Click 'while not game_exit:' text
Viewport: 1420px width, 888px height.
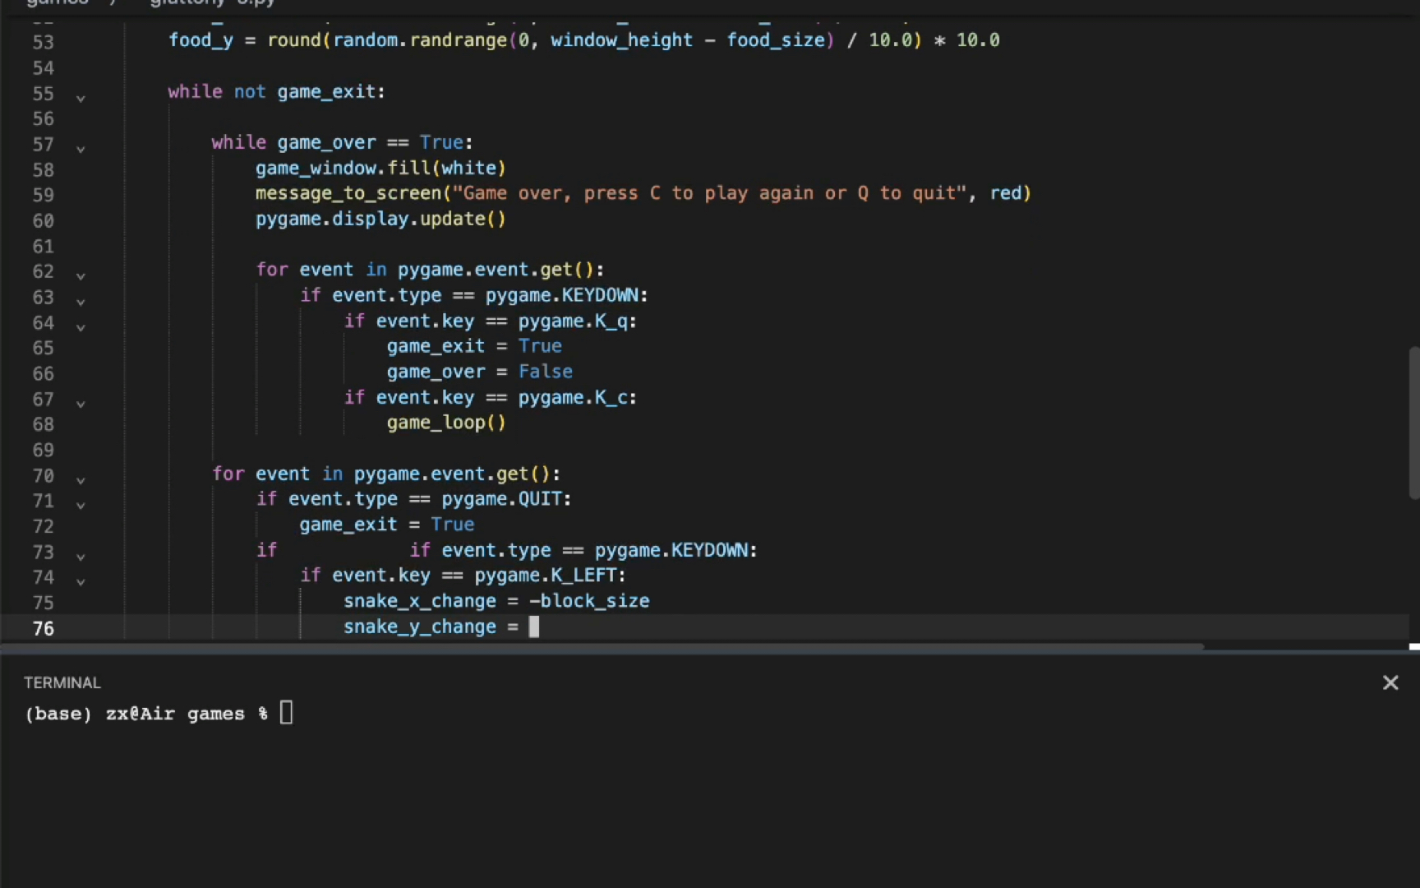click(277, 91)
